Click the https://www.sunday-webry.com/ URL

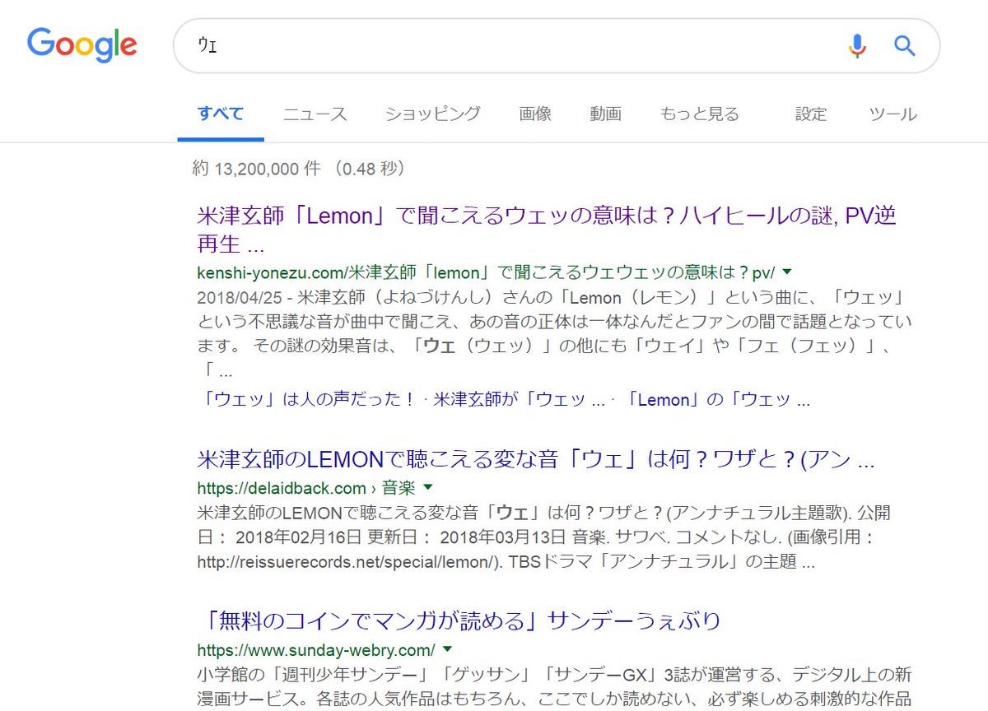(316, 649)
